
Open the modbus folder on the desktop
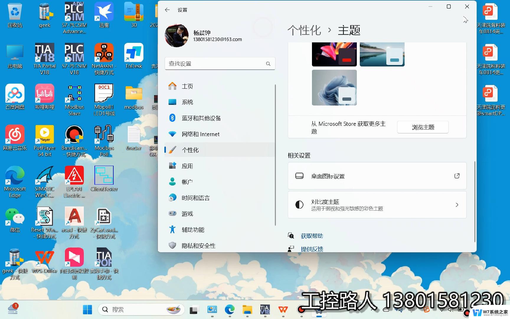[134, 97]
